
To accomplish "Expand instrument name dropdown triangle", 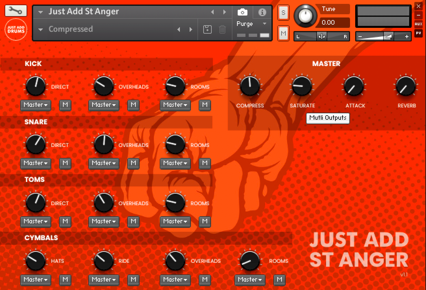I will click(x=41, y=12).
